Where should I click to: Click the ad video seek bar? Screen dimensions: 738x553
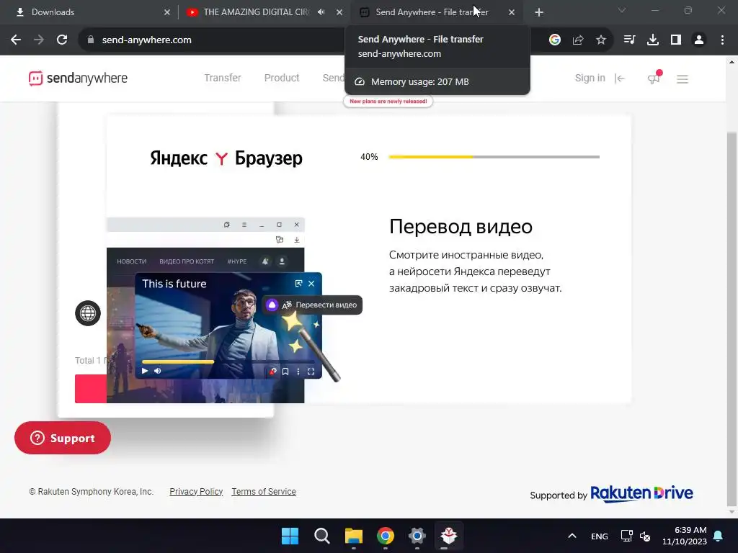[228, 361]
